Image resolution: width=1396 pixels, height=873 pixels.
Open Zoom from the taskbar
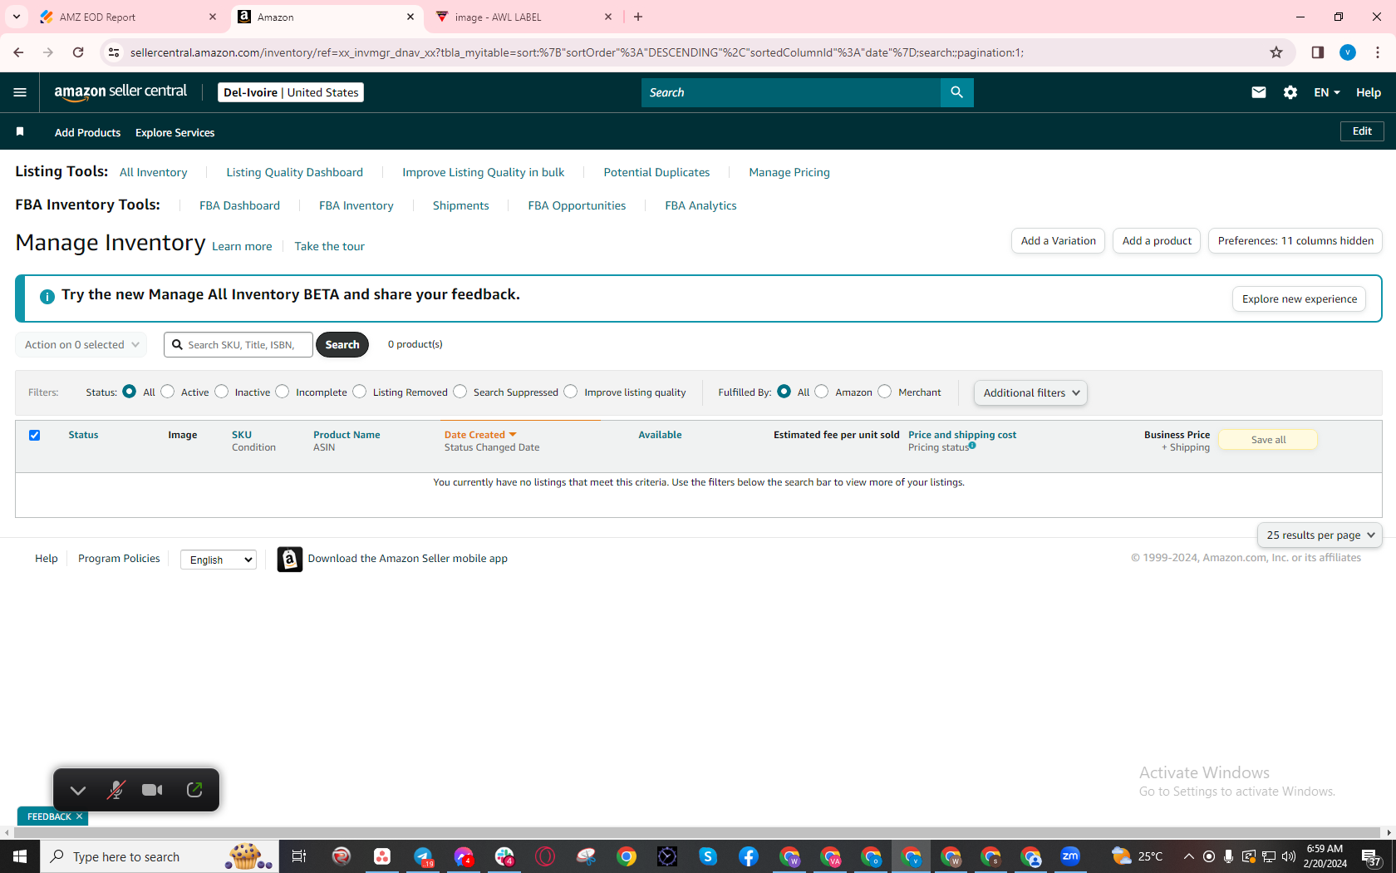pos(1070,856)
